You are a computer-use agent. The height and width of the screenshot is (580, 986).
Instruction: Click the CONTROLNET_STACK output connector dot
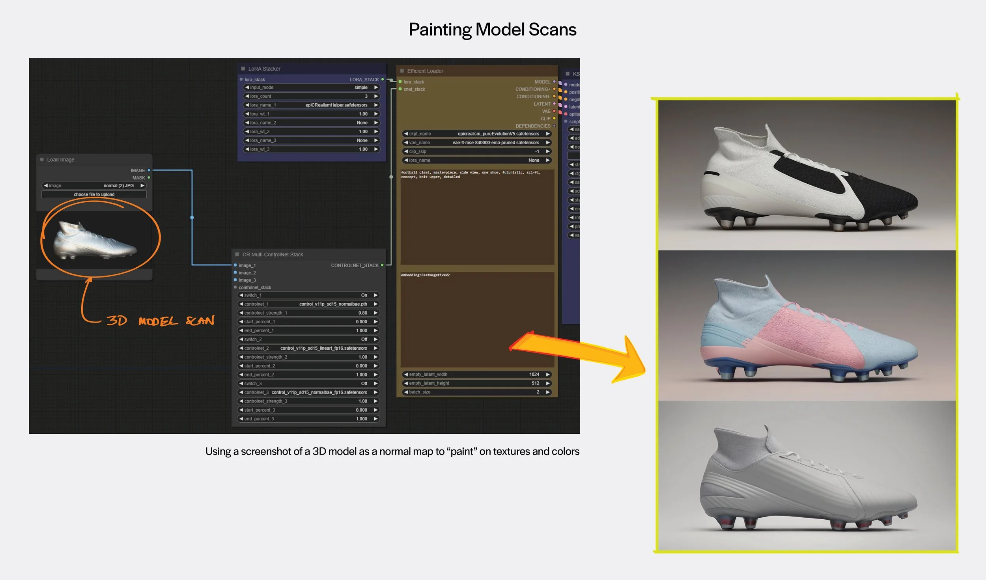point(382,265)
